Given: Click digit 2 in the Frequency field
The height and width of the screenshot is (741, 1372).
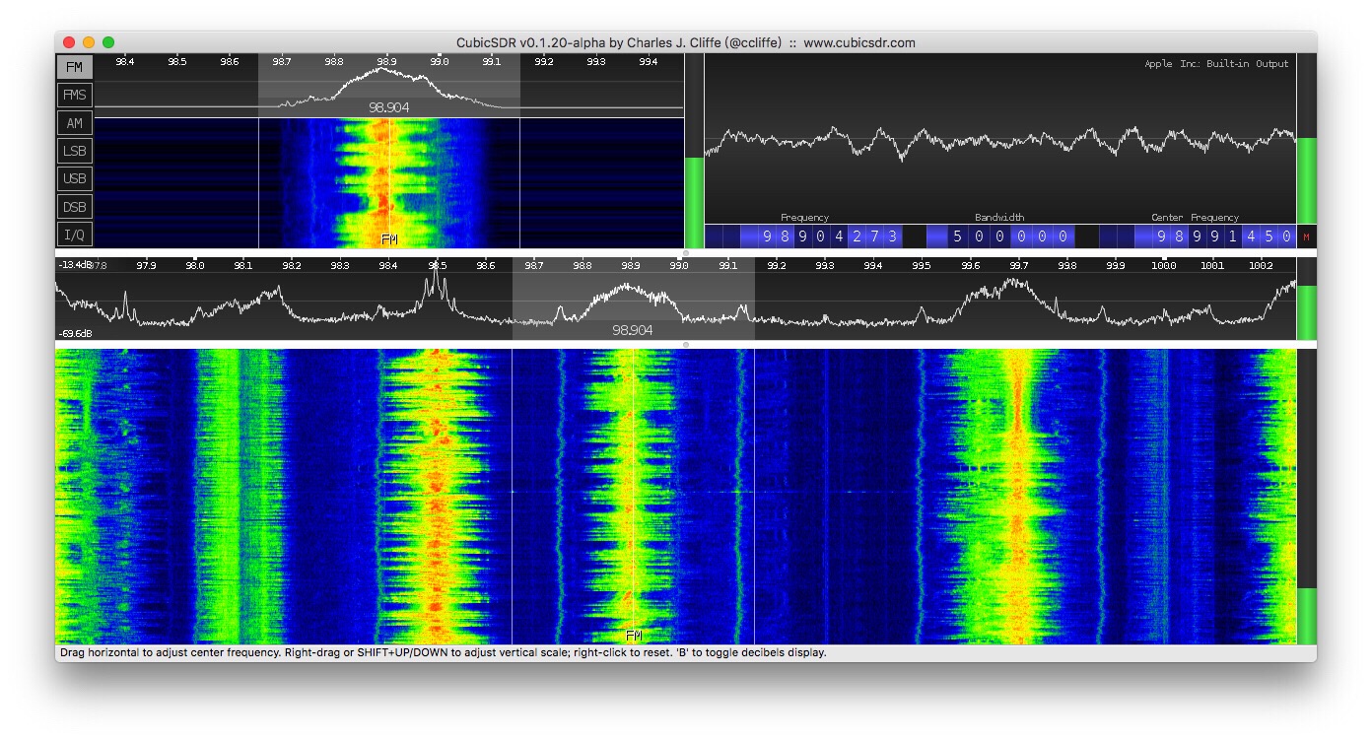Looking at the screenshot, I should (x=856, y=236).
